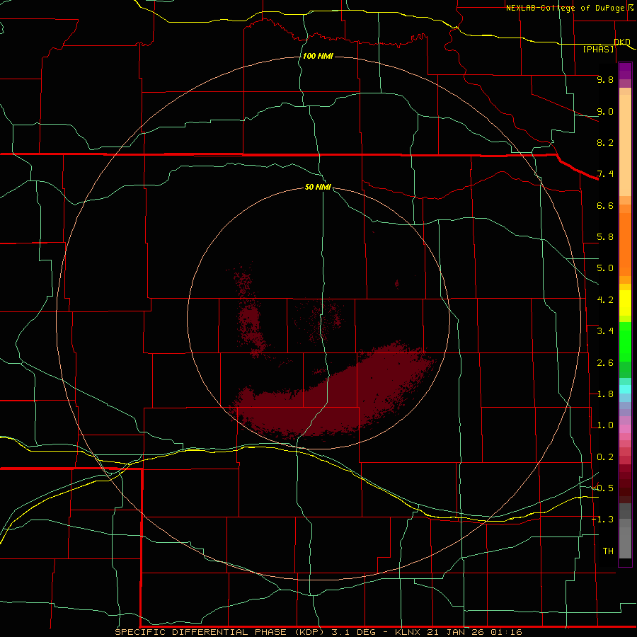
Task: Click the 0.2 value on the color scale
Action: pyautogui.click(x=605, y=457)
